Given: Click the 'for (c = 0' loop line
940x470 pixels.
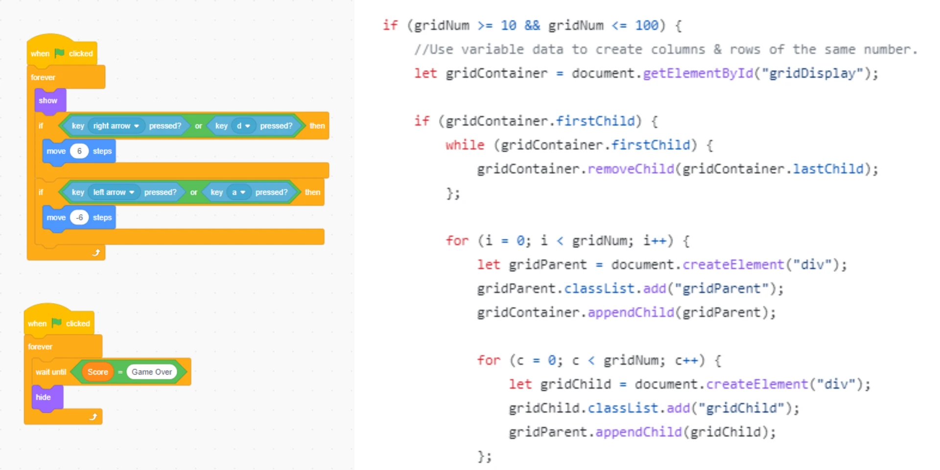Looking at the screenshot, I should [599, 361].
